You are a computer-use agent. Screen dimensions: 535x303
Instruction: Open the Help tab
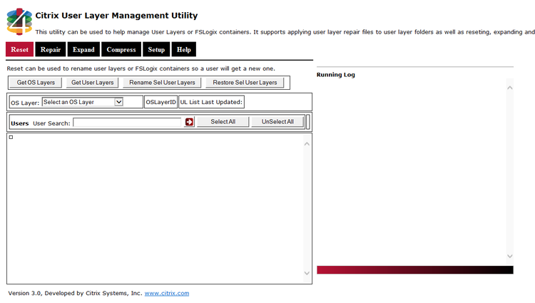[x=183, y=49]
